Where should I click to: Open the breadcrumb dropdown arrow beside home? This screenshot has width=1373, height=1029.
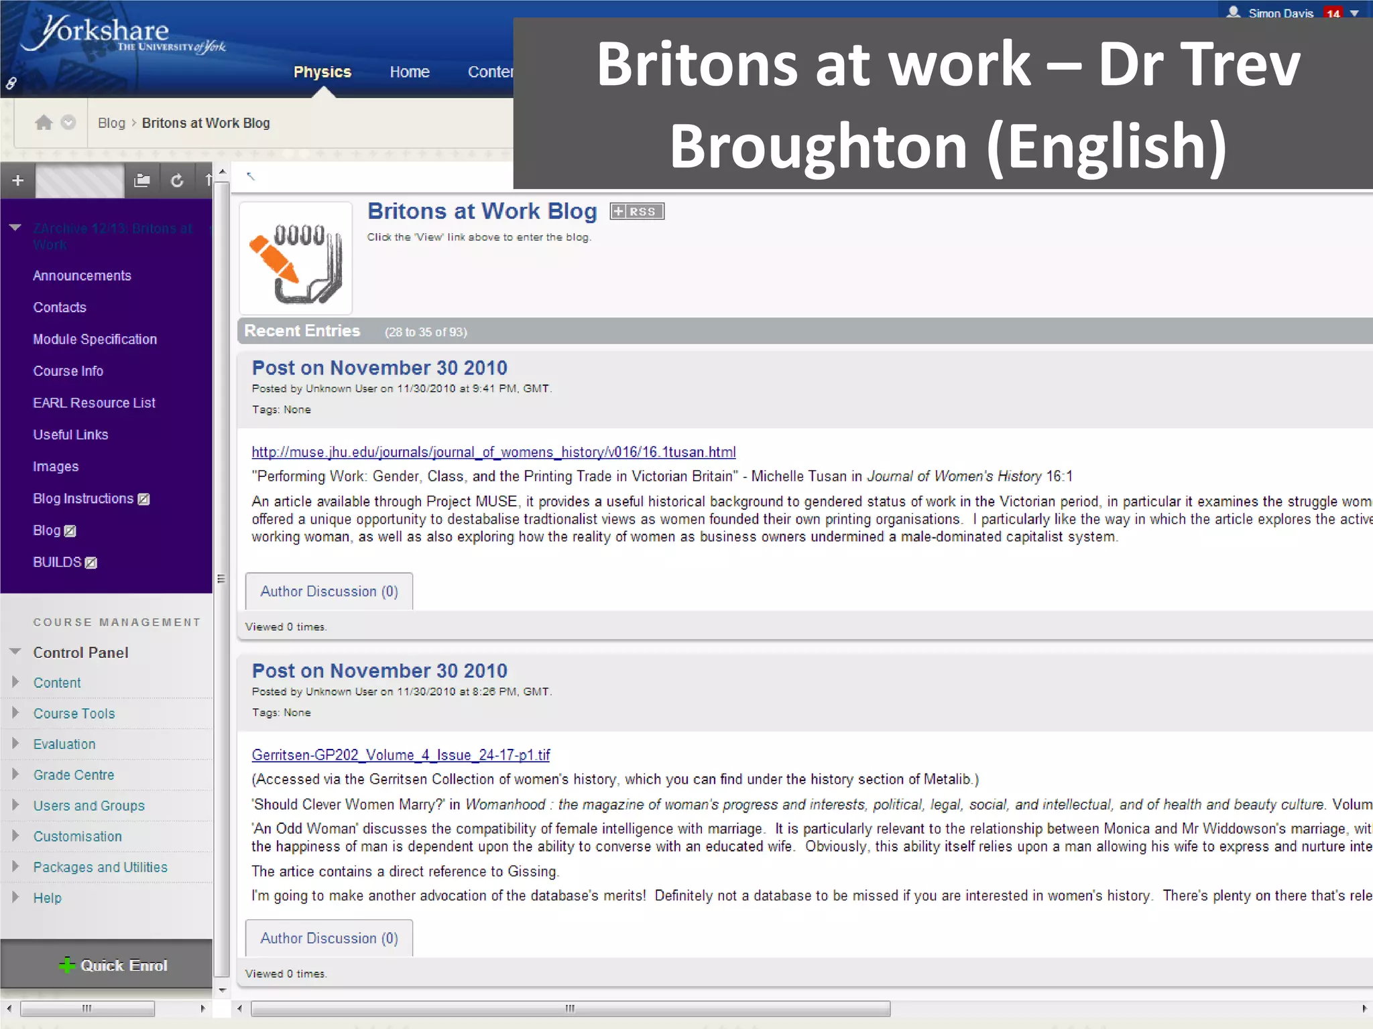[x=68, y=123]
